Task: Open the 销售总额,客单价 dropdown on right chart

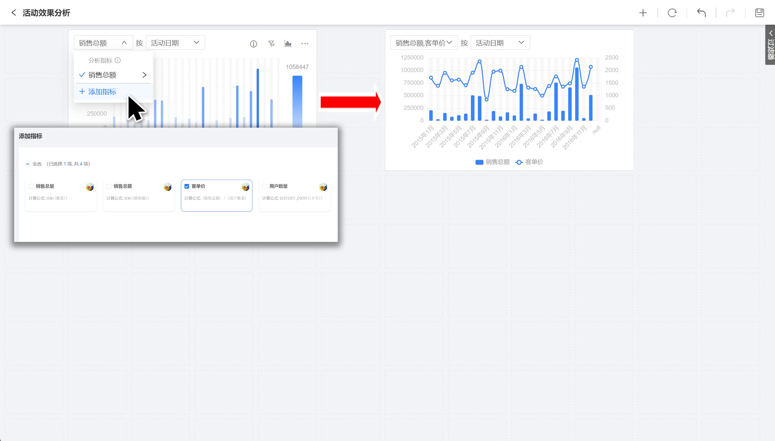Action: click(424, 43)
